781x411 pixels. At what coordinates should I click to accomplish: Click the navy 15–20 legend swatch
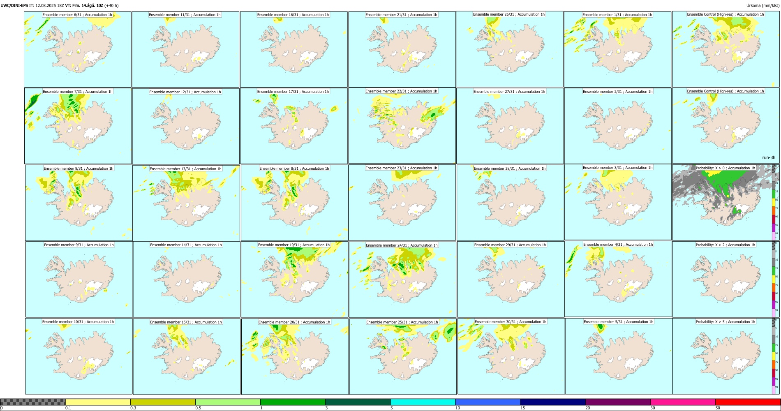tap(553, 402)
